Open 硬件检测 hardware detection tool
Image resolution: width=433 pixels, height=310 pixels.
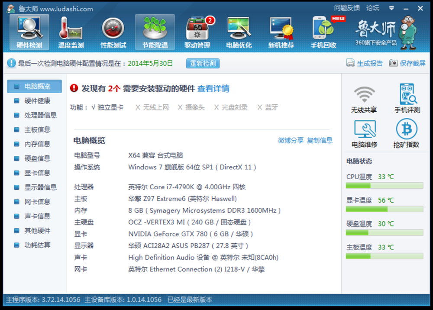[x=29, y=32]
